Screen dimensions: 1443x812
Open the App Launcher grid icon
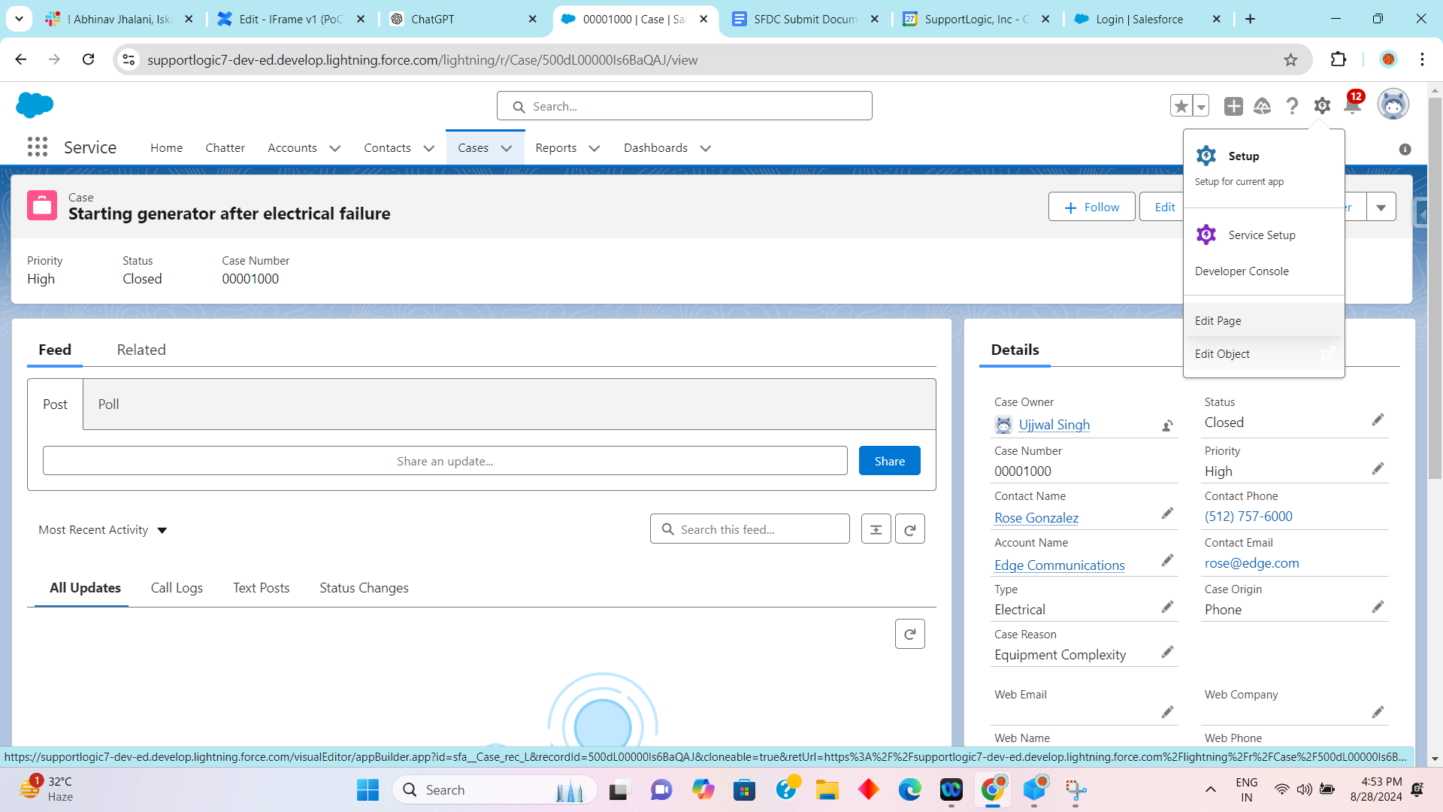pos(37,147)
